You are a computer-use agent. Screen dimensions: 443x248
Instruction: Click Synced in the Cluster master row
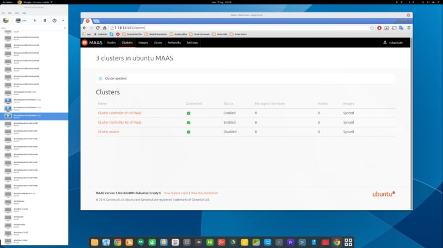(x=348, y=131)
